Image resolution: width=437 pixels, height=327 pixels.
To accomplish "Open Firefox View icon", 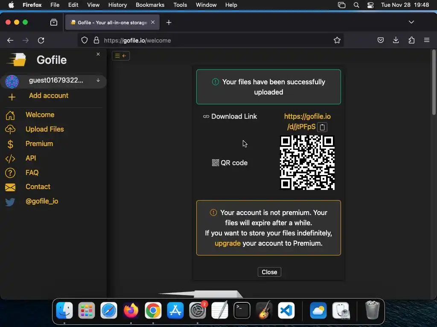I will coord(54,22).
